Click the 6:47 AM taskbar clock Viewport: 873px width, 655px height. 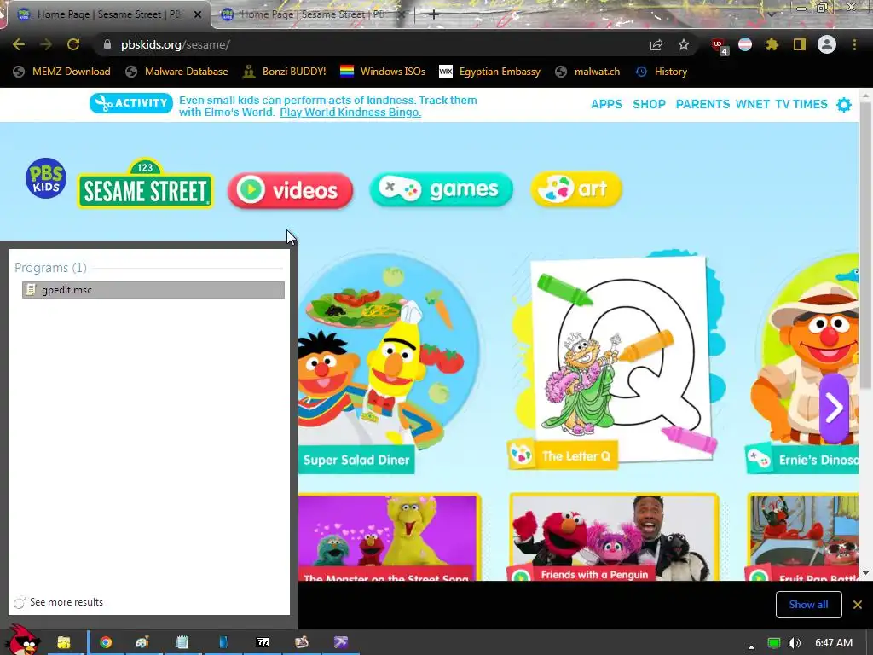click(x=834, y=643)
